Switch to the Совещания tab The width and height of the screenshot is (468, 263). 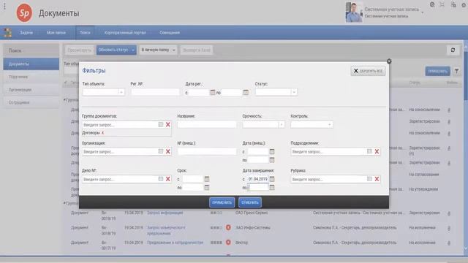point(170,32)
